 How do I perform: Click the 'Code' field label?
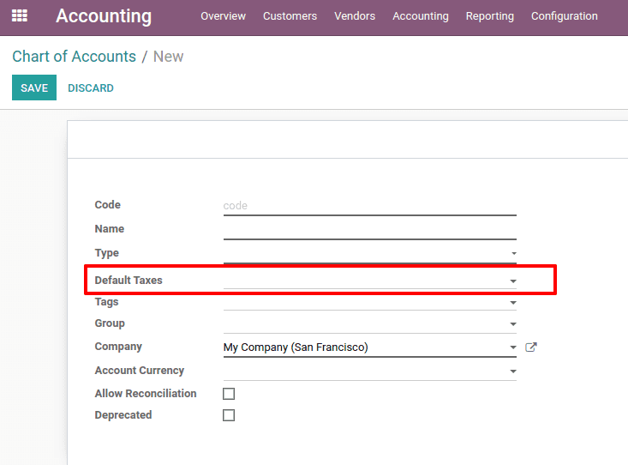click(107, 204)
